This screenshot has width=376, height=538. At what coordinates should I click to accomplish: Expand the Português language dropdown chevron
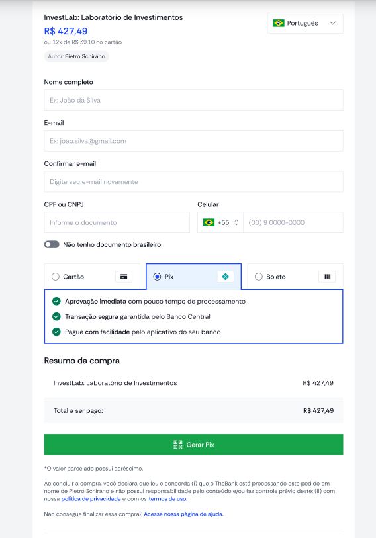click(x=332, y=23)
